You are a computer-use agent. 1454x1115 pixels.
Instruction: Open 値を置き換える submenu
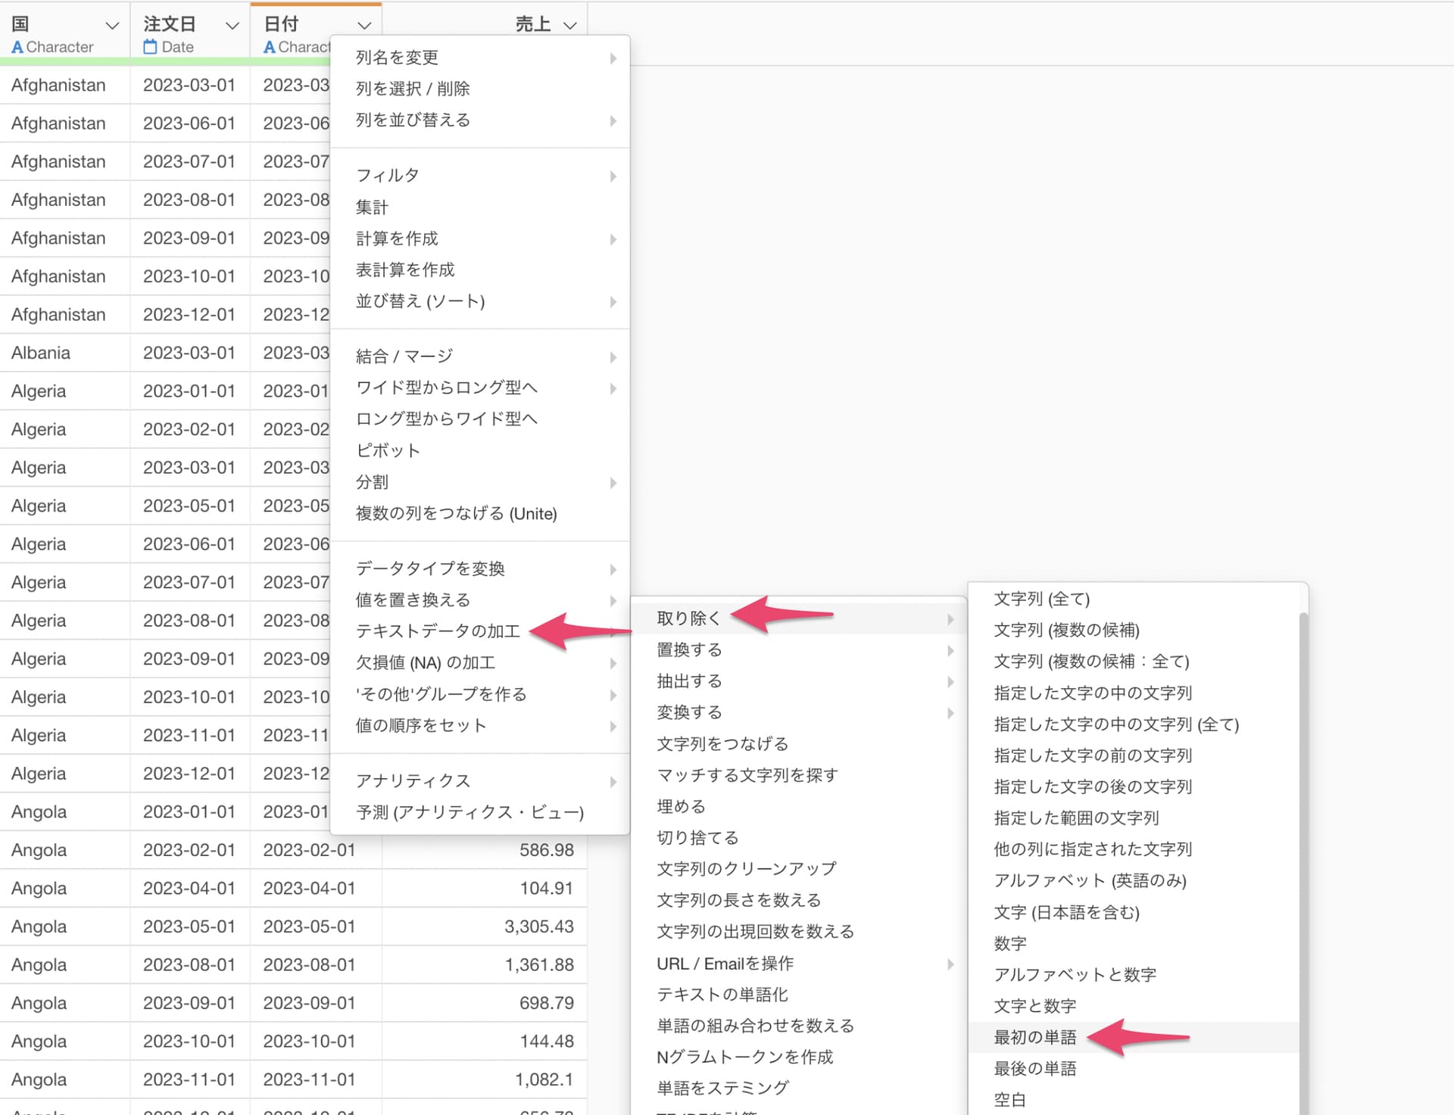point(480,600)
